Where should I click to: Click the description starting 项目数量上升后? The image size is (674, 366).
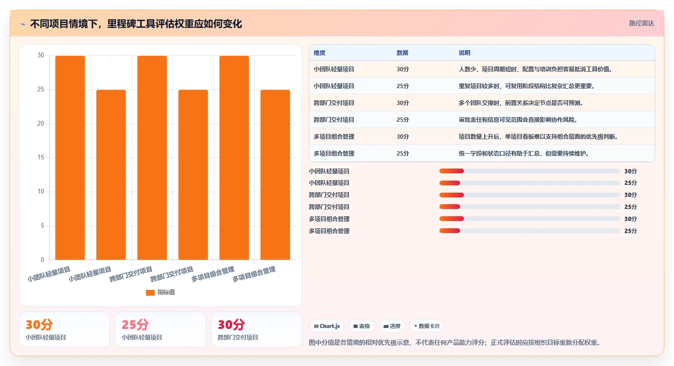pos(538,137)
